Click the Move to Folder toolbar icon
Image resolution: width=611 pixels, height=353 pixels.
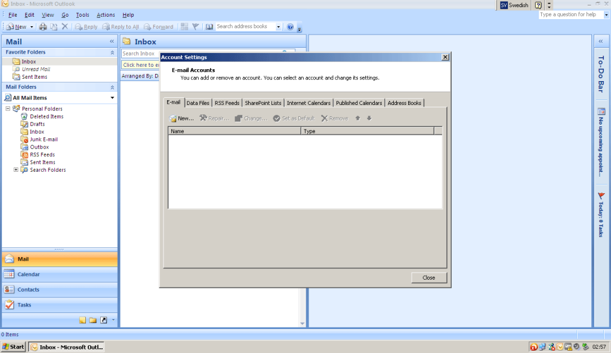pos(54,26)
